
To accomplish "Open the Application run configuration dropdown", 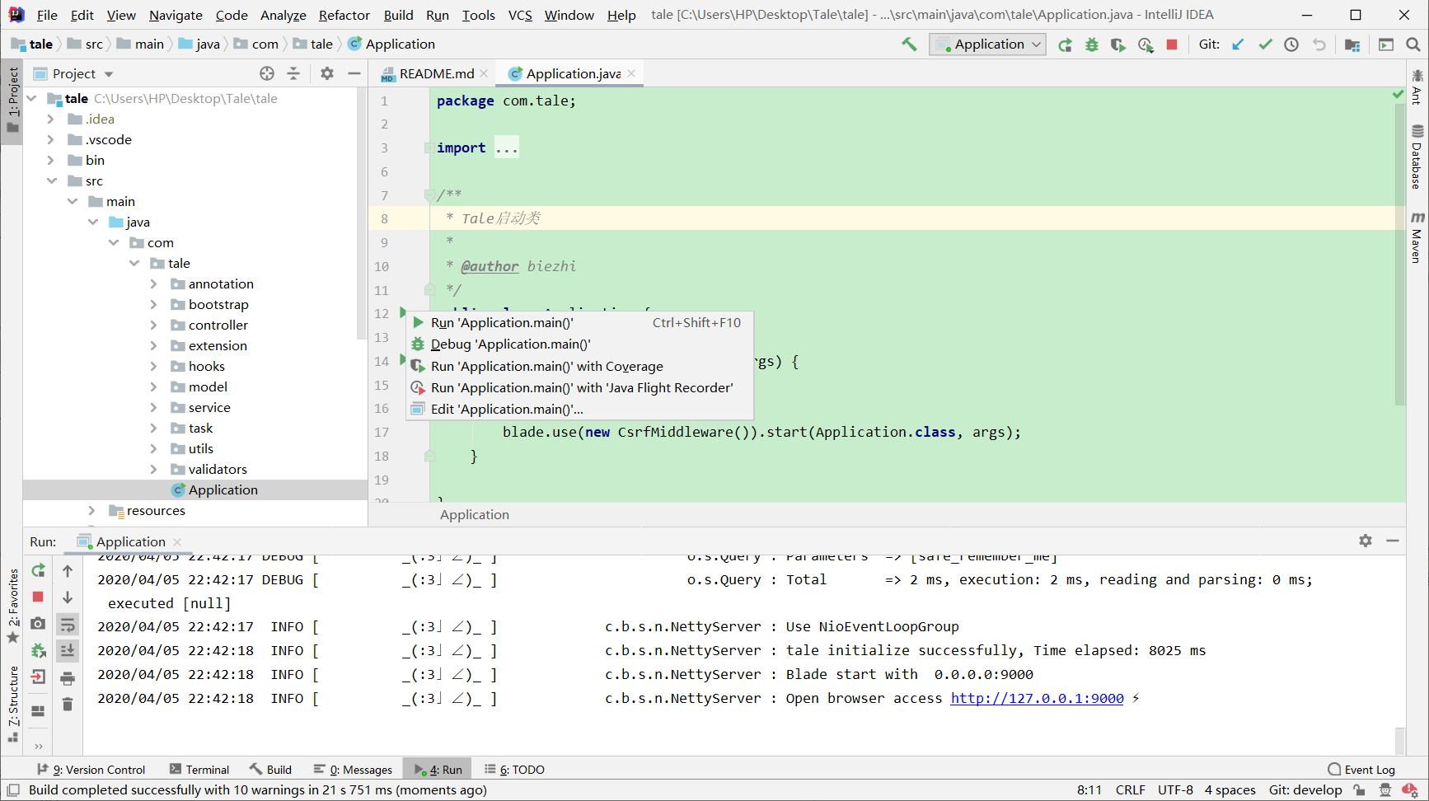I will (987, 44).
